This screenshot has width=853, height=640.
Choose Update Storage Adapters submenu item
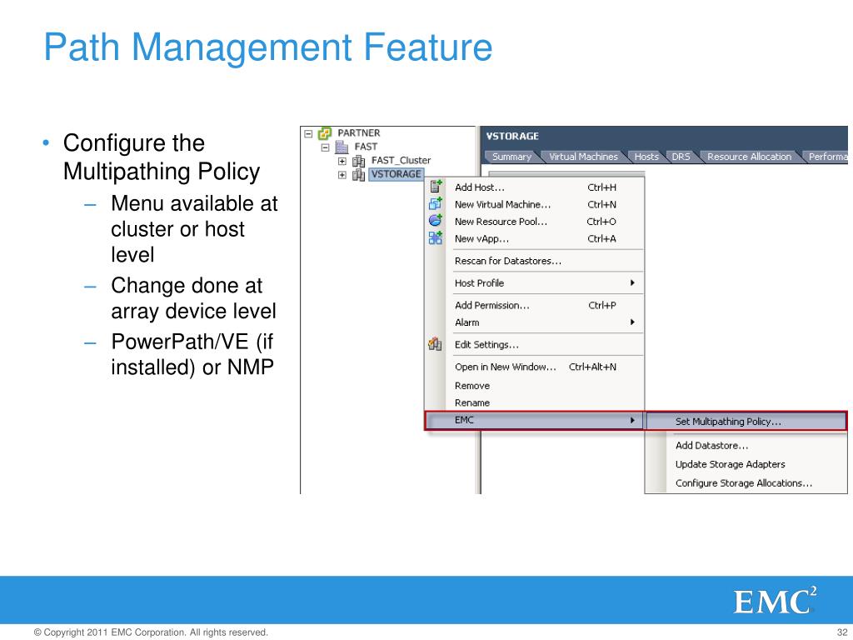(746, 464)
